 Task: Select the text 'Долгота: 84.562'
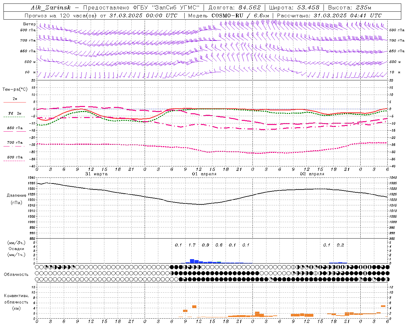tap(234, 8)
